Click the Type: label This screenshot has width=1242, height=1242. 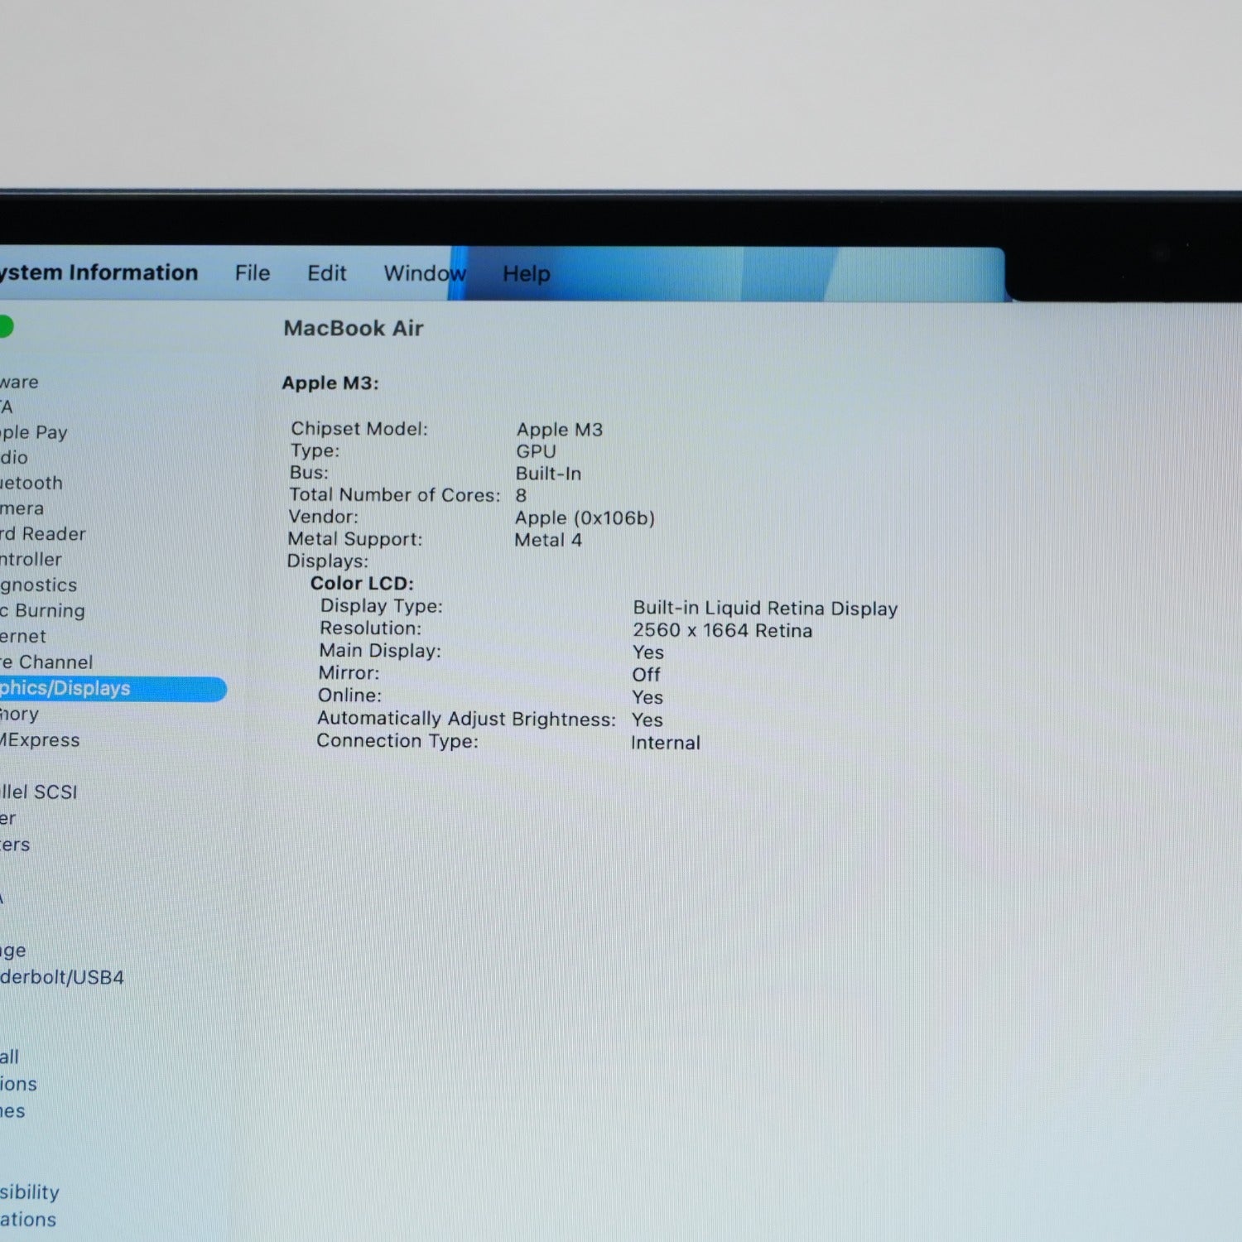click(315, 451)
